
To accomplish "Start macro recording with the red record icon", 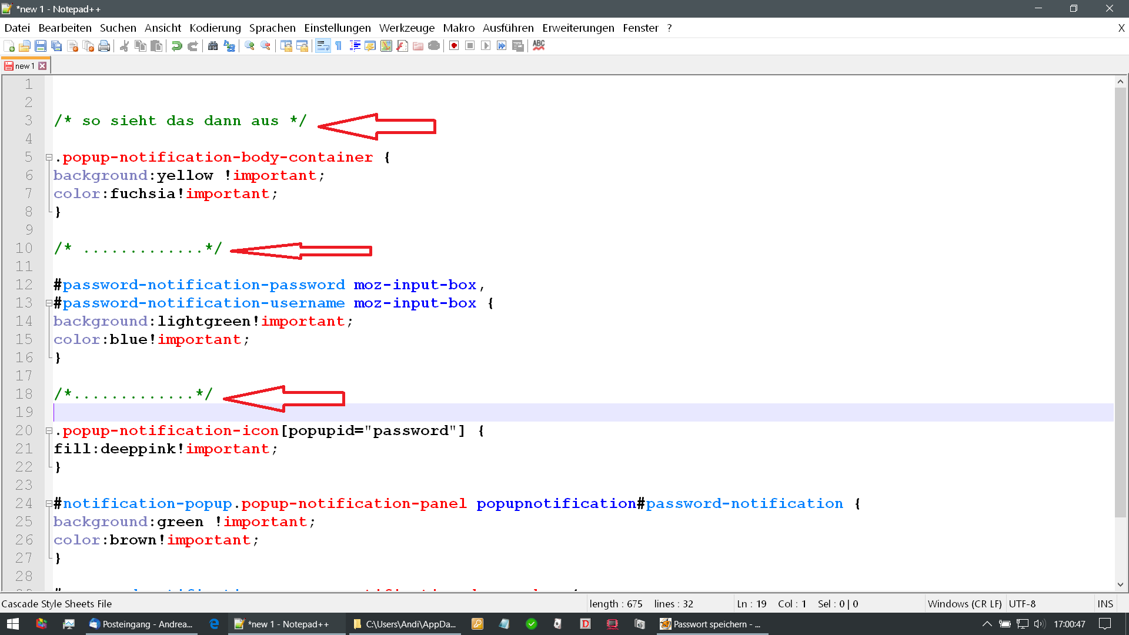I will coord(454,46).
